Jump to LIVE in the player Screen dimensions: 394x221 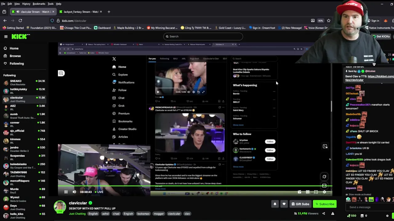(98, 192)
